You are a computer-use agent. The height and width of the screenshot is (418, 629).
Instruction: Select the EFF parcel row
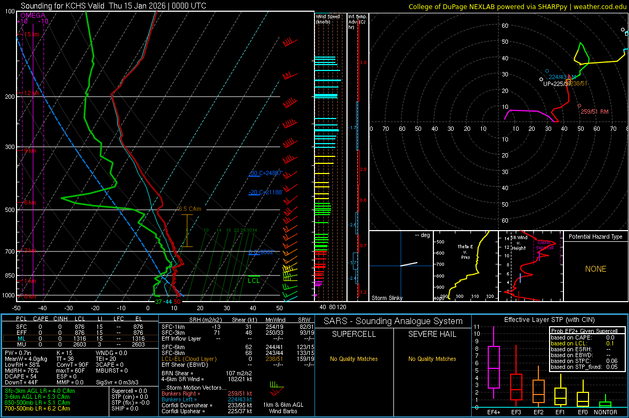[80, 333]
